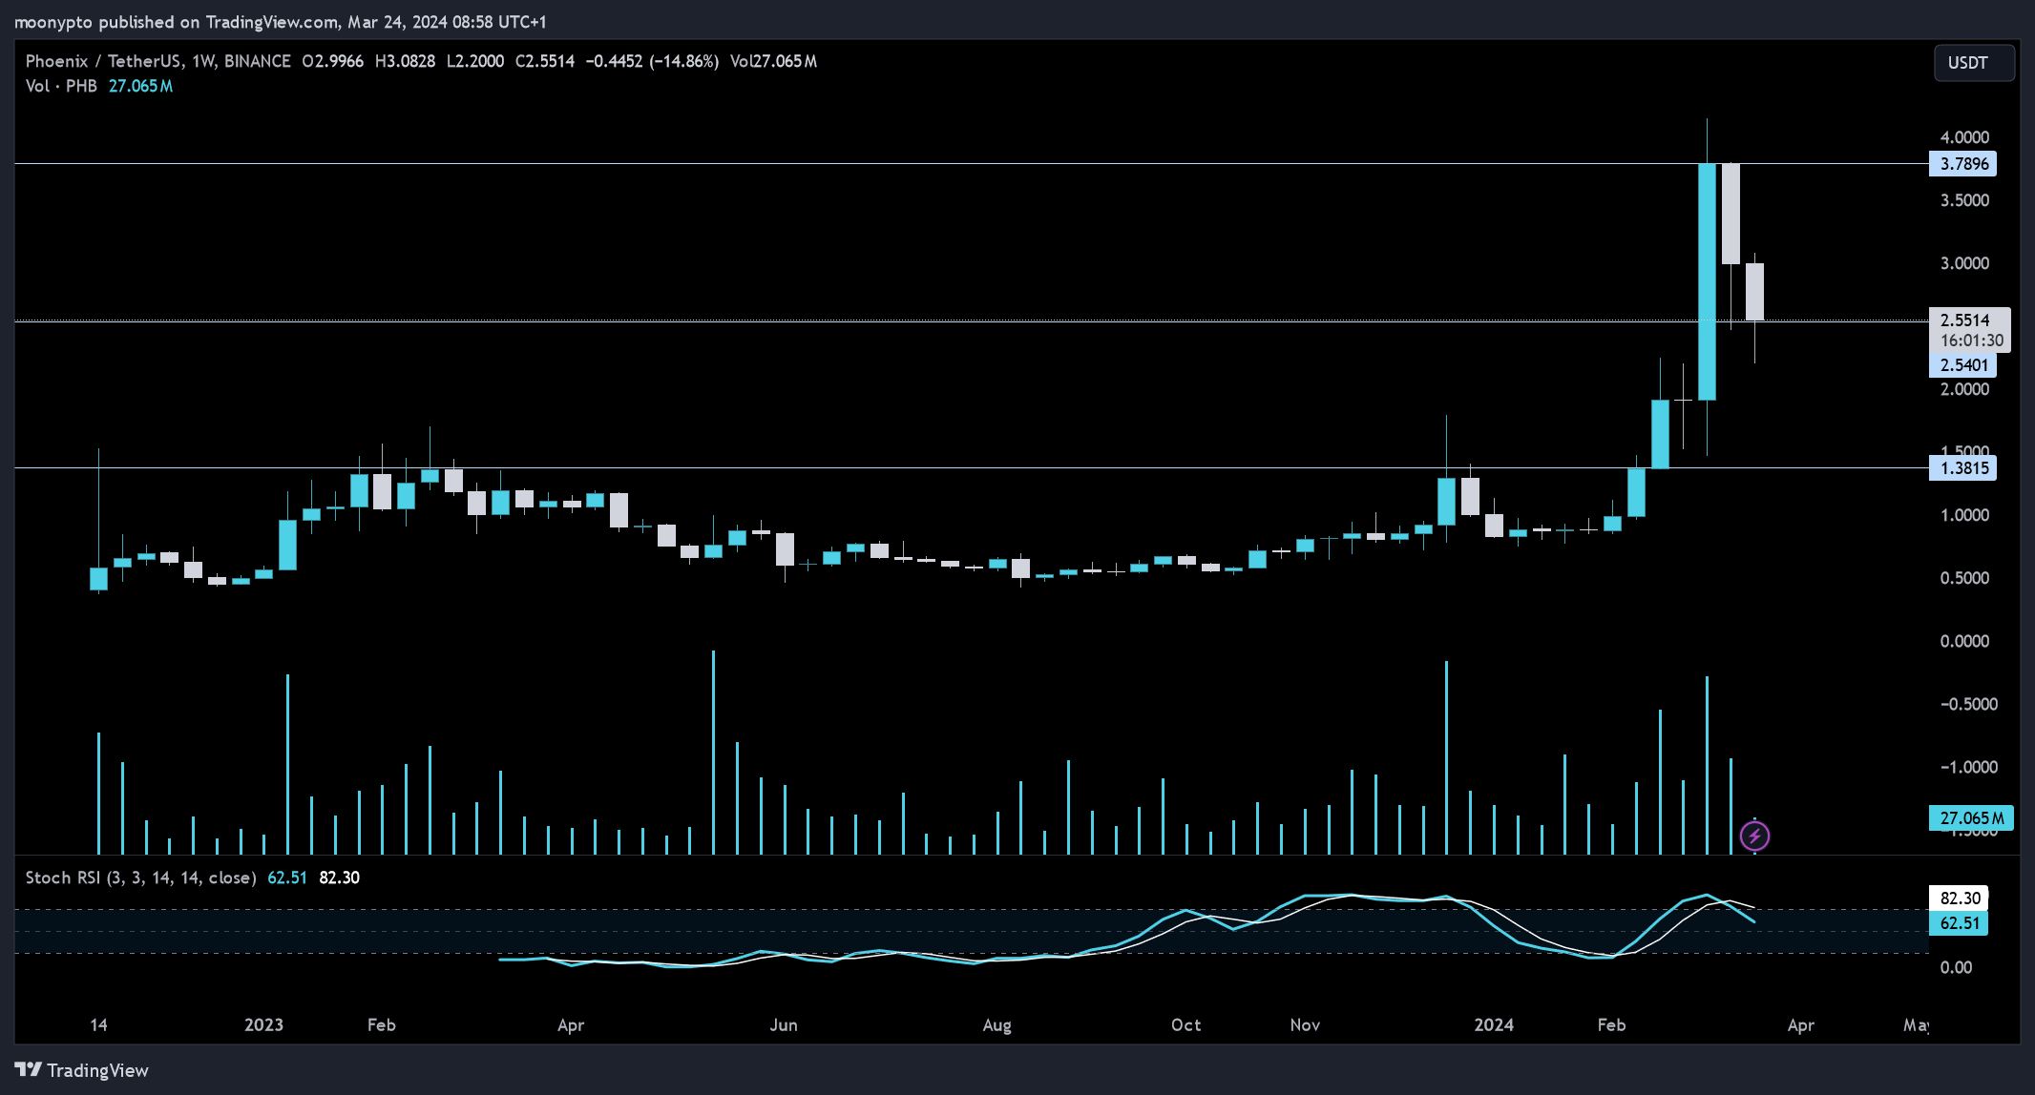Click the Feb 2023 time axis label next to 2023
The height and width of the screenshot is (1095, 2035).
pos(381,1024)
